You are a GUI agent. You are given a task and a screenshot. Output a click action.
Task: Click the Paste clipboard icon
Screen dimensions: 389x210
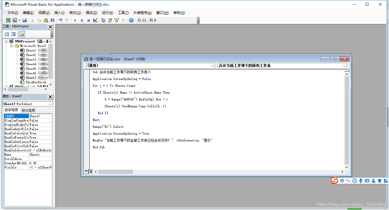click(x=46, y=20)
